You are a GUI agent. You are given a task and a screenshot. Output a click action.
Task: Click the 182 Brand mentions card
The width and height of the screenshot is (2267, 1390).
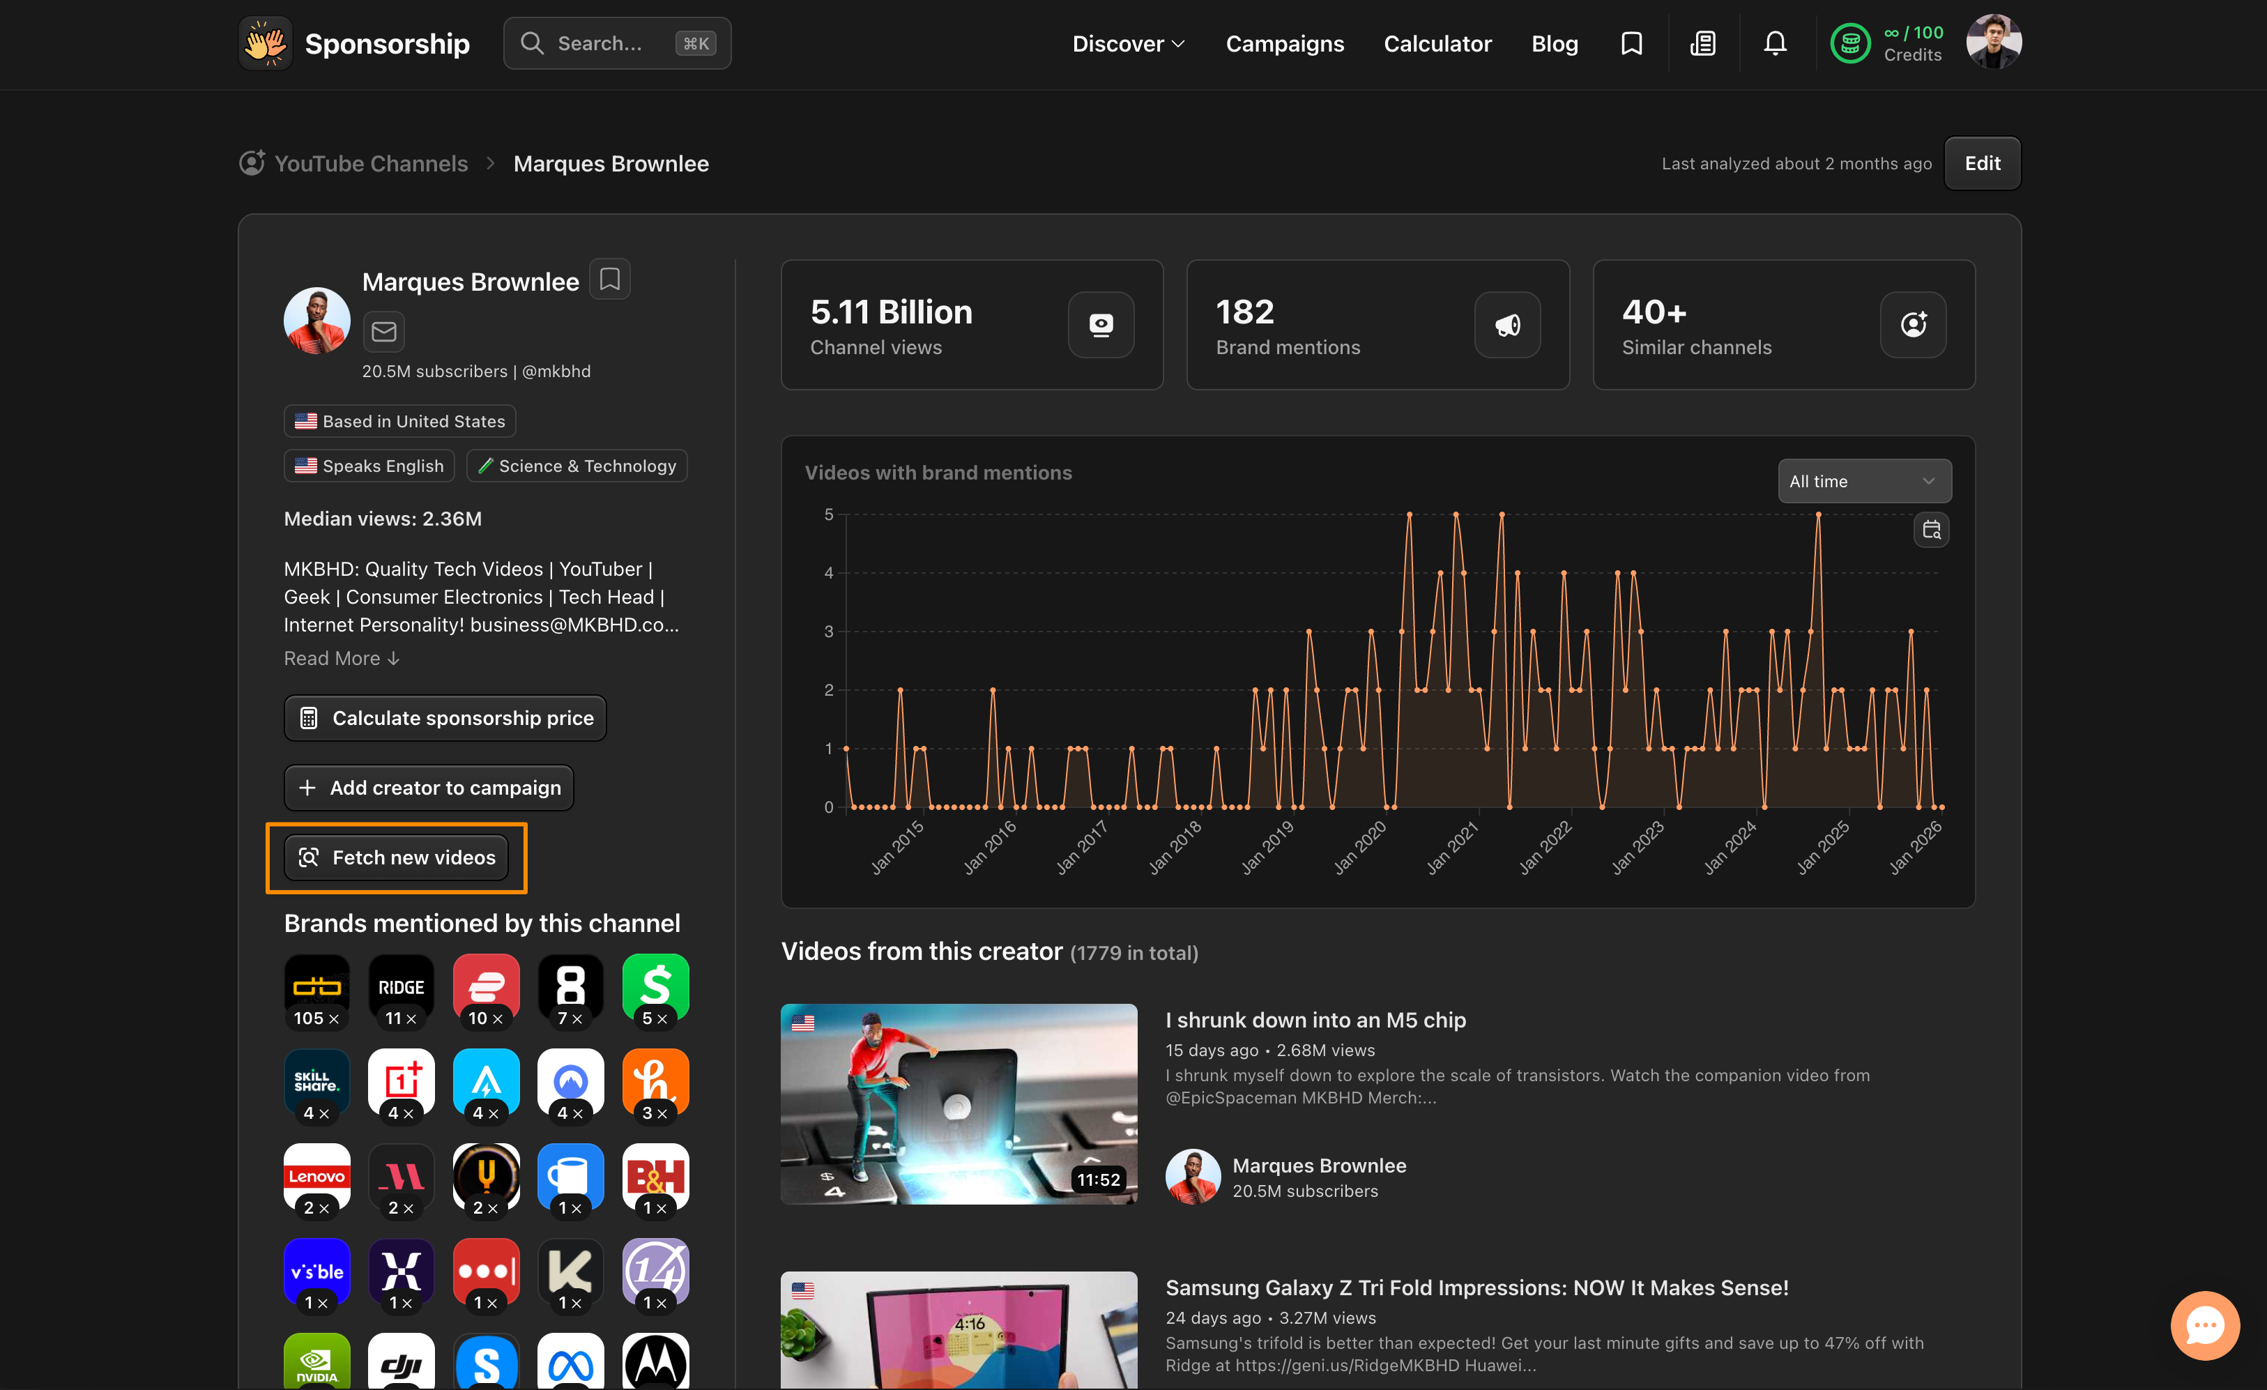1377,325
